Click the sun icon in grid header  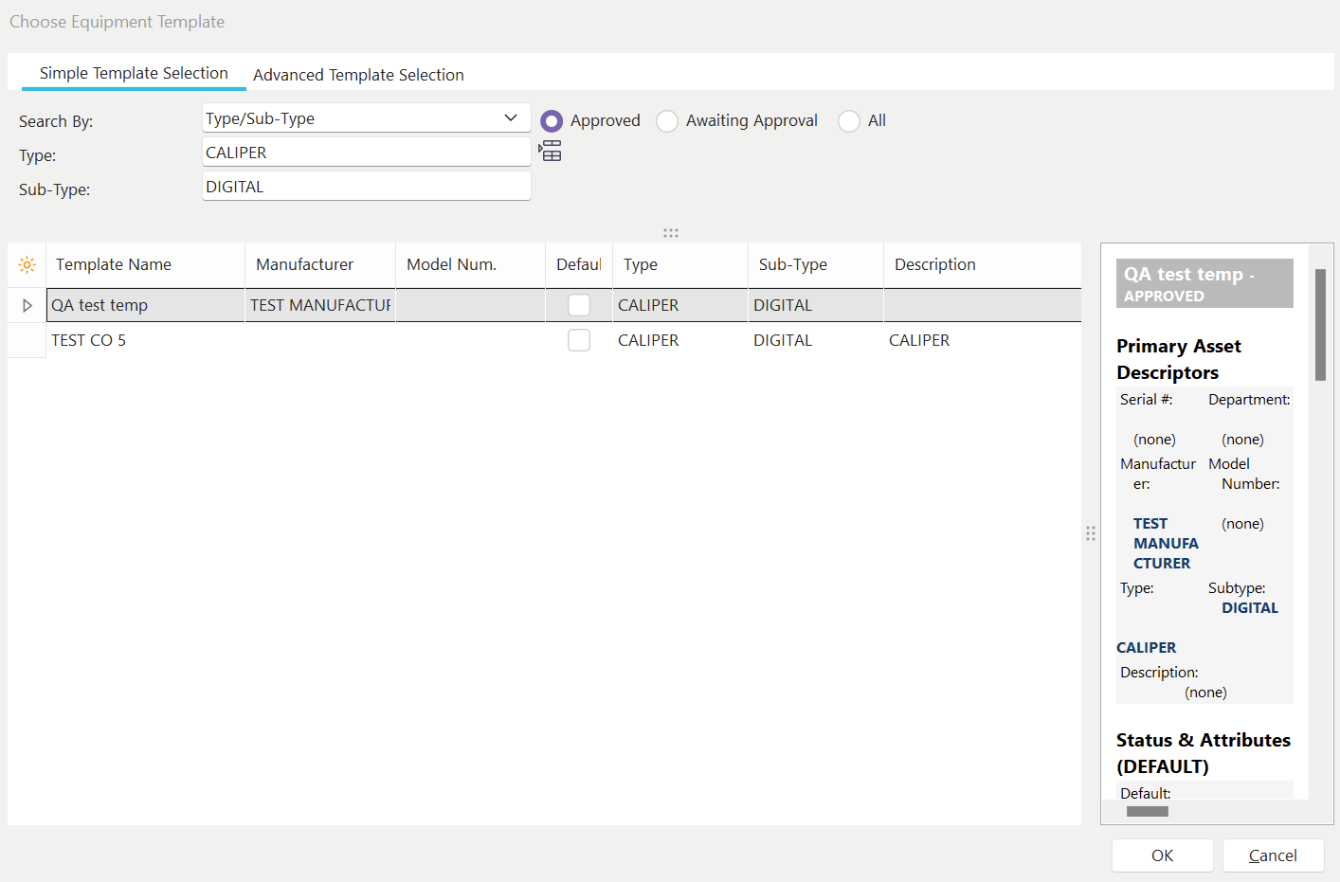coord(27,264)
